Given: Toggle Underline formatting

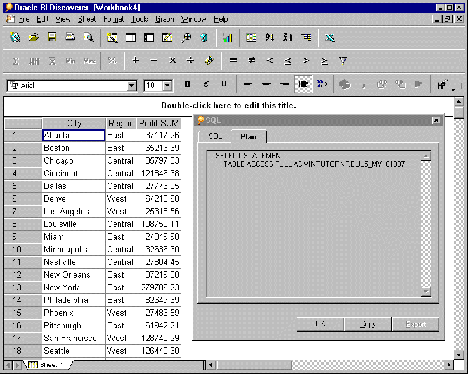Looking at the screenshot, I should coord(224,84).
